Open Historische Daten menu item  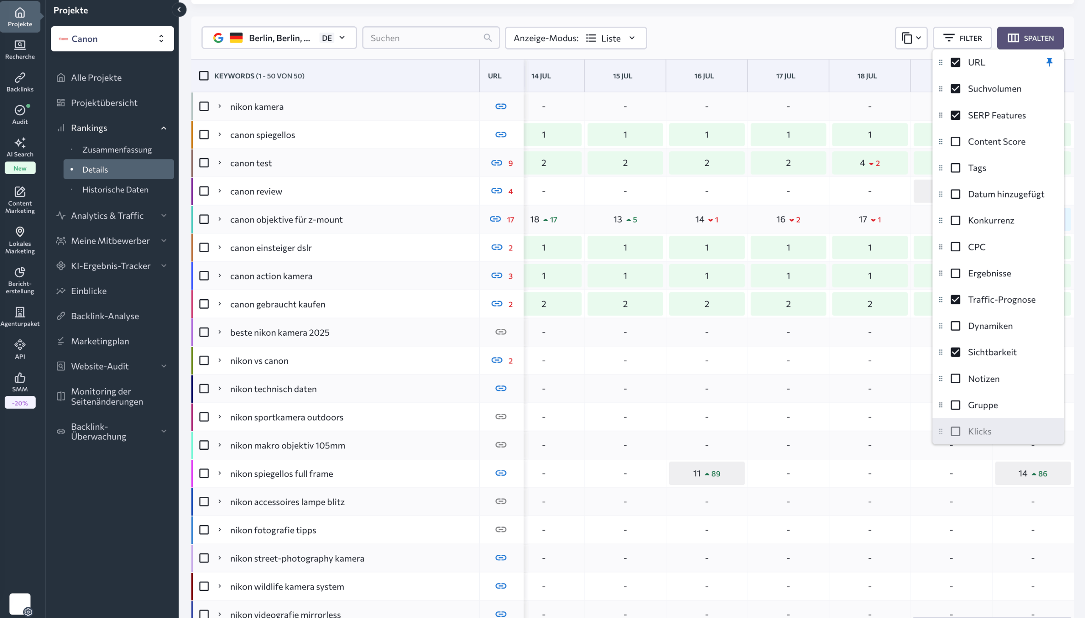[115, 190]
